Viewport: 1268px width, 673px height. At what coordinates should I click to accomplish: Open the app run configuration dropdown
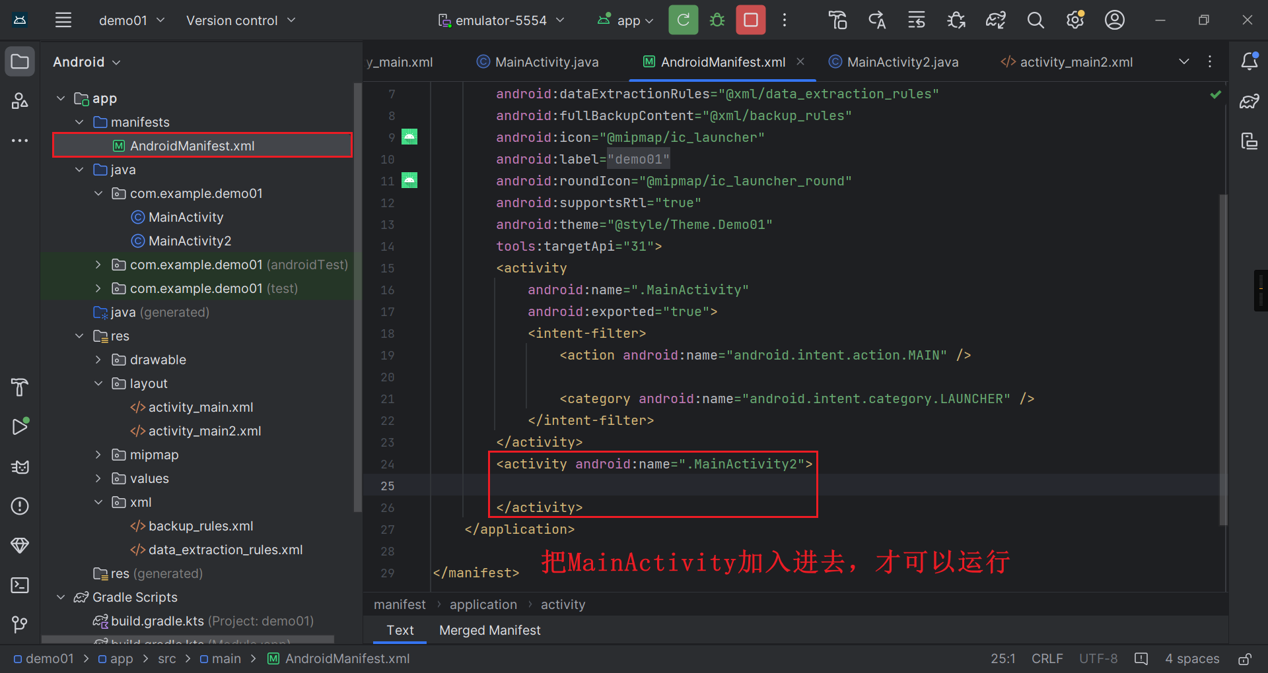[625, 20]
